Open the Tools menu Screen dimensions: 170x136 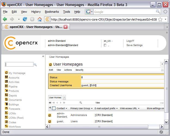tap(67, 12)
